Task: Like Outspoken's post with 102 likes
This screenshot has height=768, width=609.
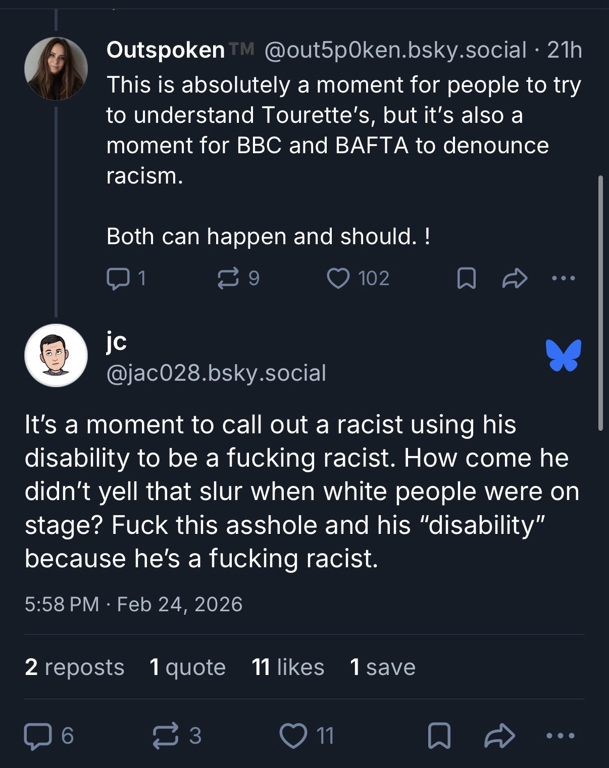Action: [338, 279]
